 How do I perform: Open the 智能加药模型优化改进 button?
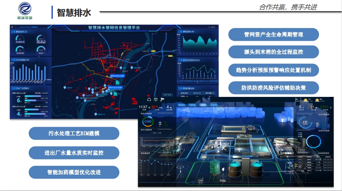(74, 172)
